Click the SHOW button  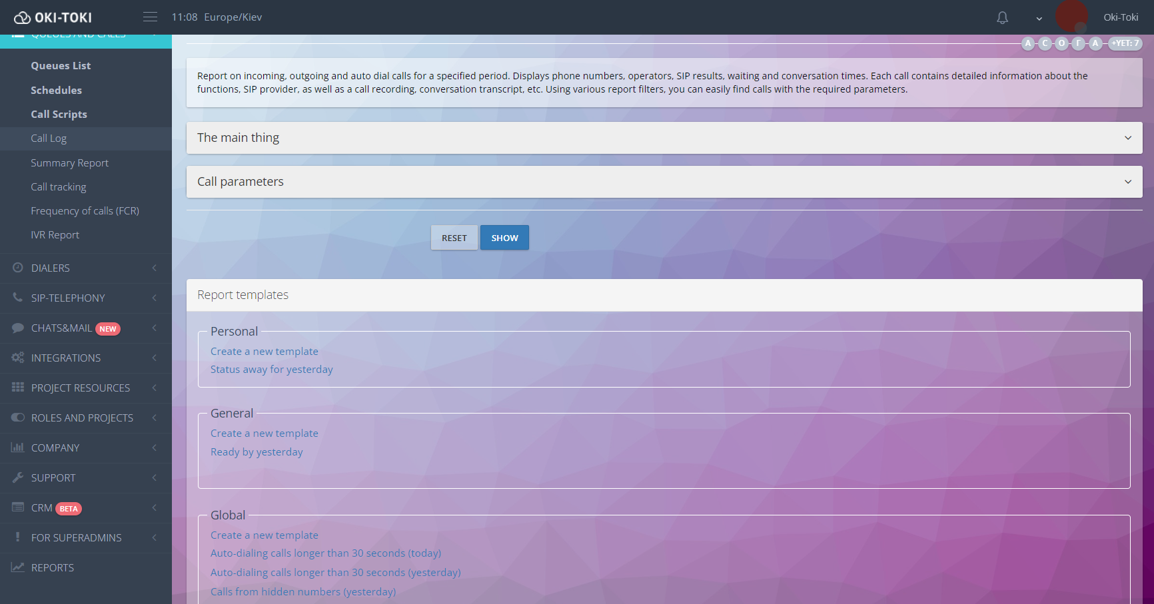tap(504, 238)
